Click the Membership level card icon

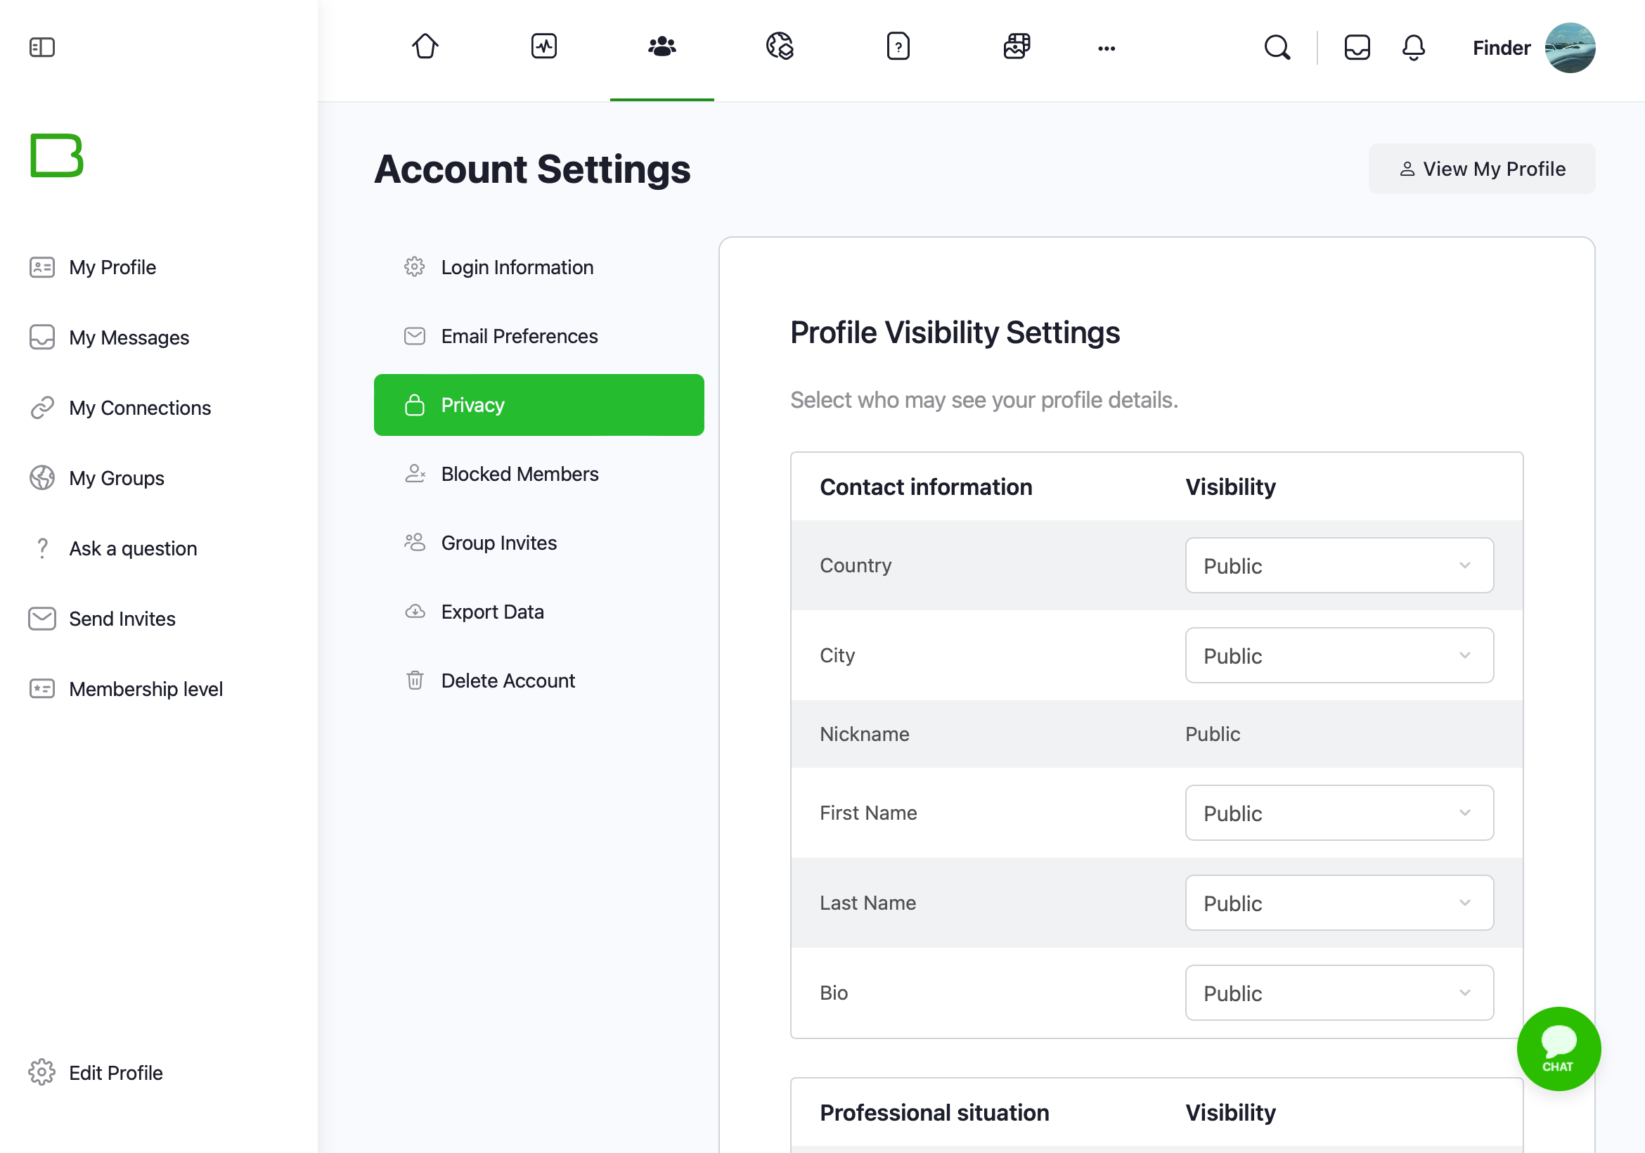42,689
